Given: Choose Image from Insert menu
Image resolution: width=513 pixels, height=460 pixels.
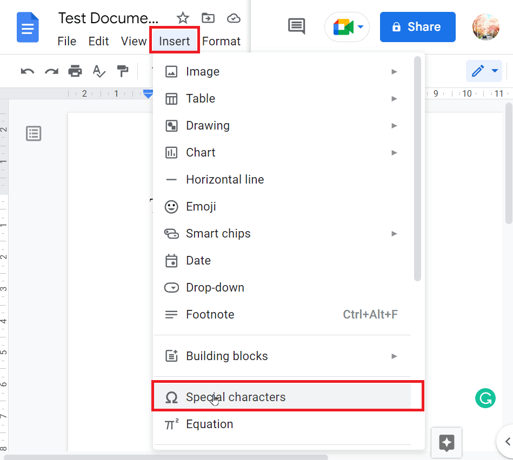Looking at the screenshot, I should [282, 72].
